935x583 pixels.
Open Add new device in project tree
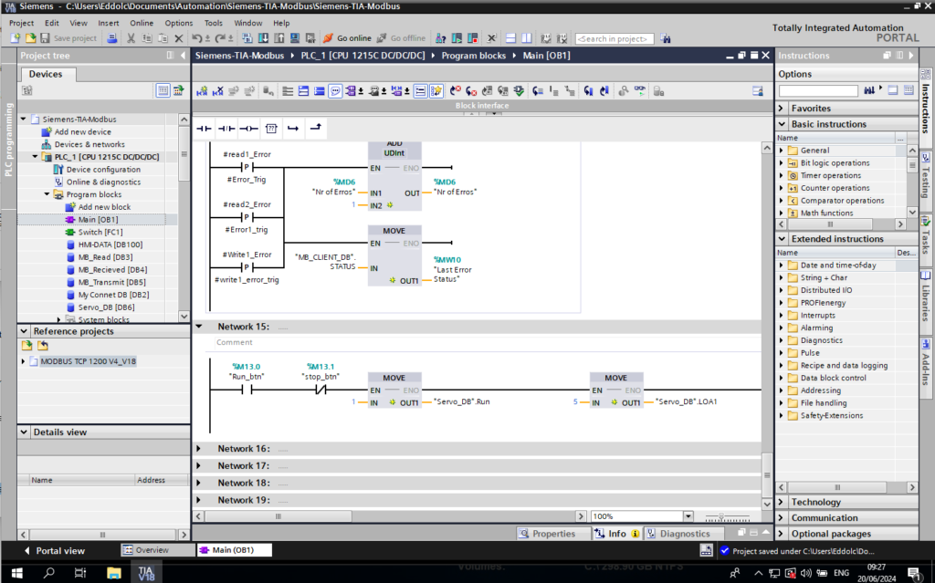pos(82,131)
